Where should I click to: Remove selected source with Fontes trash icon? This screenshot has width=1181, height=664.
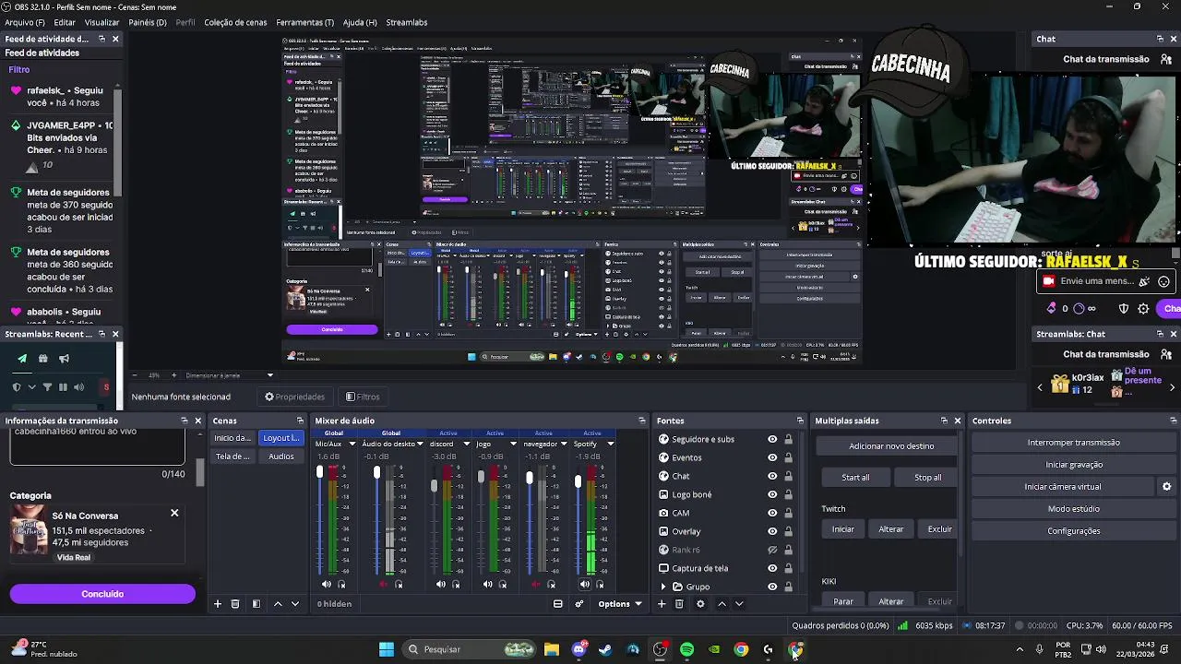click(679, 604)
